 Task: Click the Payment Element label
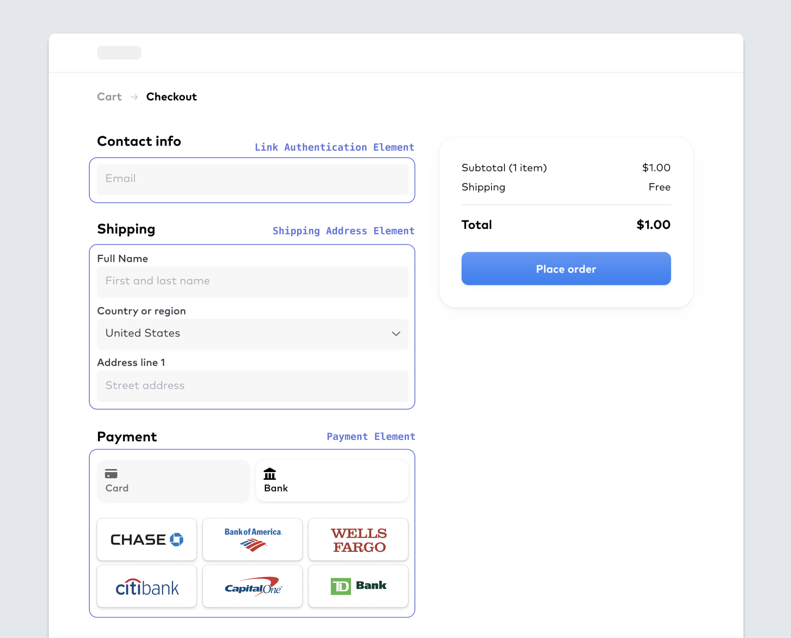[370, 436]
